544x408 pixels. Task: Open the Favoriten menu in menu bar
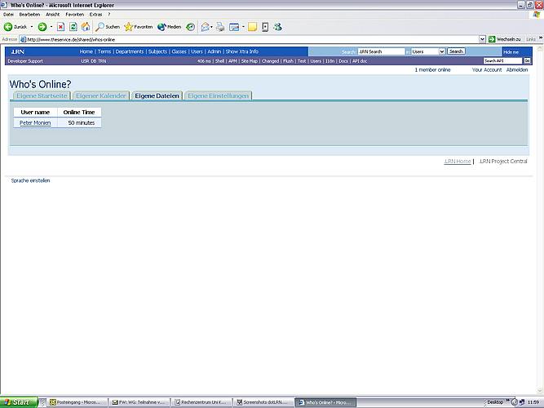(74, 15)
